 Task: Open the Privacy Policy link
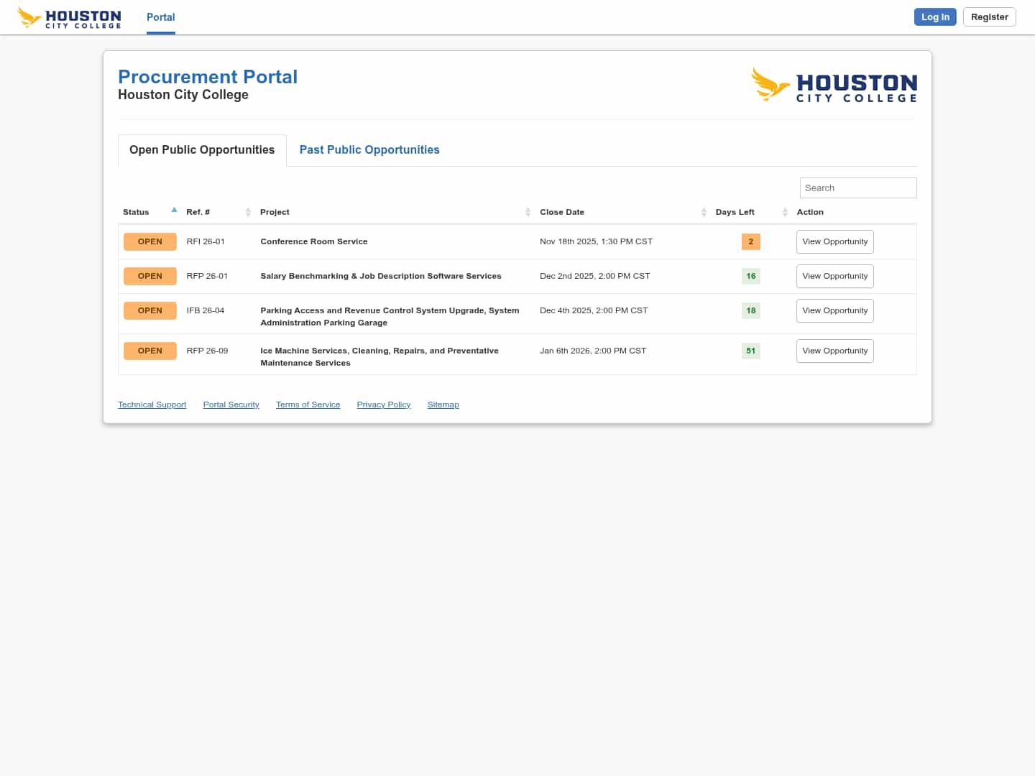click(383, 405)
